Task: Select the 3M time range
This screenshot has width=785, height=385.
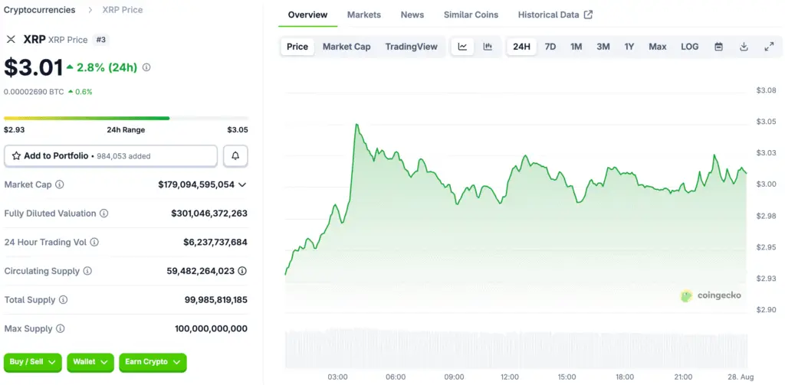Action: coord(603,47)
